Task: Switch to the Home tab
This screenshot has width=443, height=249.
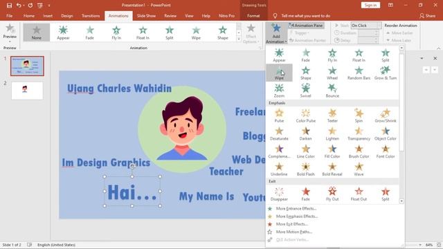Action: [x=29, y=16]
